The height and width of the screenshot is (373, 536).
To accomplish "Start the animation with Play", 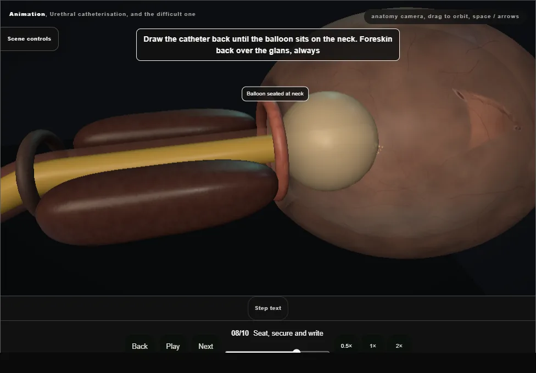I will tap(172, 346).
